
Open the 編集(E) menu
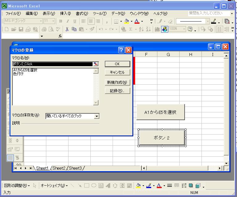(31, 14)
